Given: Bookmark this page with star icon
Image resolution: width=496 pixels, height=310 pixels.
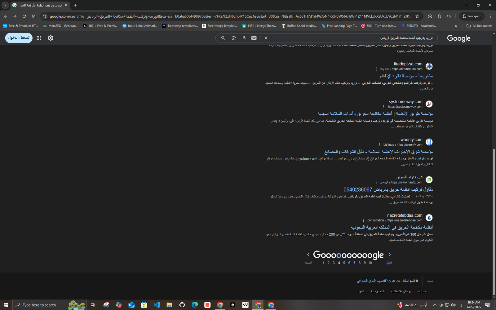Looking at the screenshot, I should click(417, 16).
